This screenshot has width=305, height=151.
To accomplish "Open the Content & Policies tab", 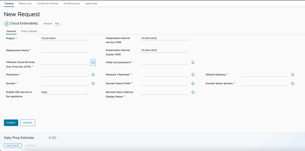I will (x=47, y=4).
